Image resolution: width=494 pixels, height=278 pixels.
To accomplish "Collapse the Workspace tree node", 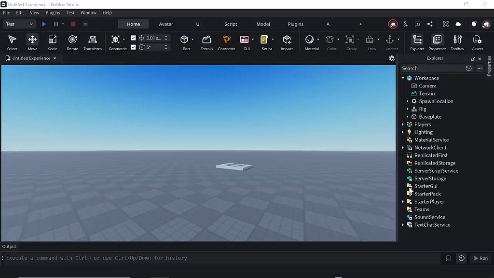I will tap(403, 78).
